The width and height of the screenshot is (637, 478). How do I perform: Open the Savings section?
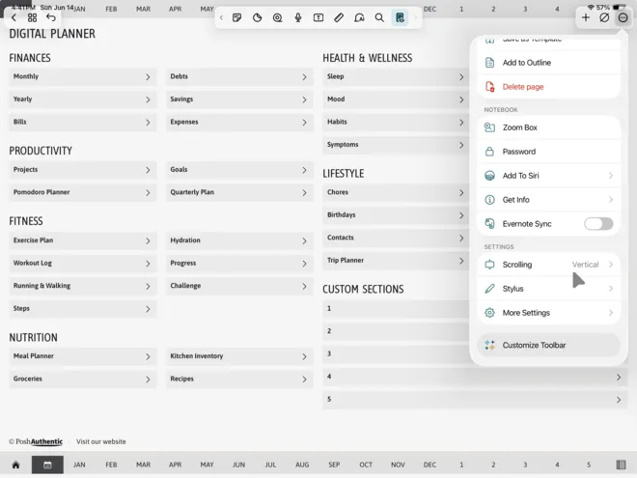[x=239, y=99]
